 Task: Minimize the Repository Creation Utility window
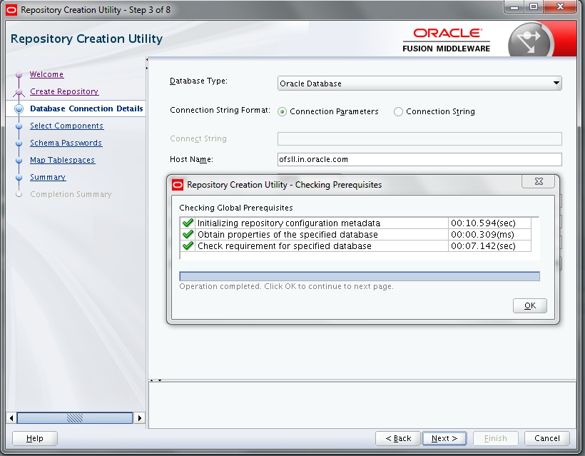click(x=514, y=6)
